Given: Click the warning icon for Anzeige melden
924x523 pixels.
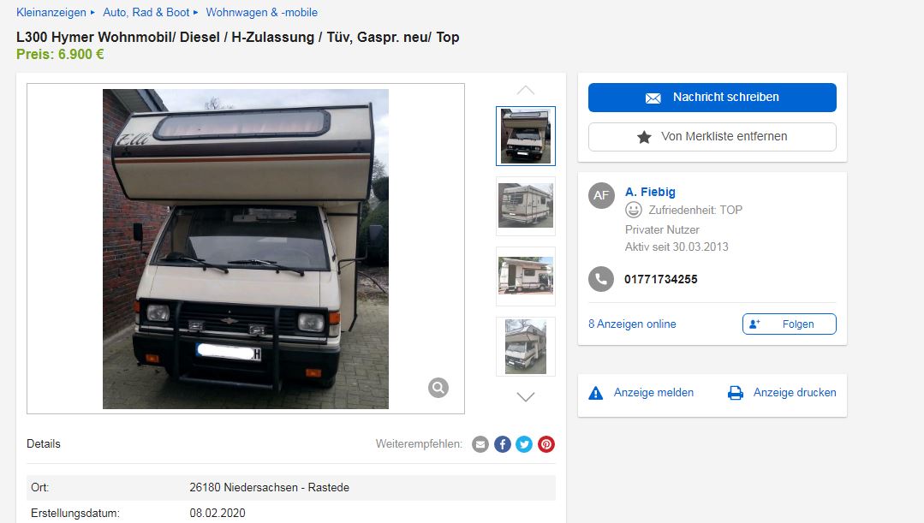Looking at the screenshot, I should [x=596, y=393].
